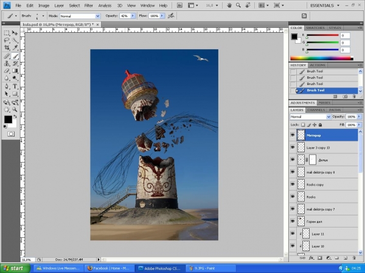The height and width of the screenshot is (273, 365).
Task: Select the History Brush tool
Action: point(15,63)
